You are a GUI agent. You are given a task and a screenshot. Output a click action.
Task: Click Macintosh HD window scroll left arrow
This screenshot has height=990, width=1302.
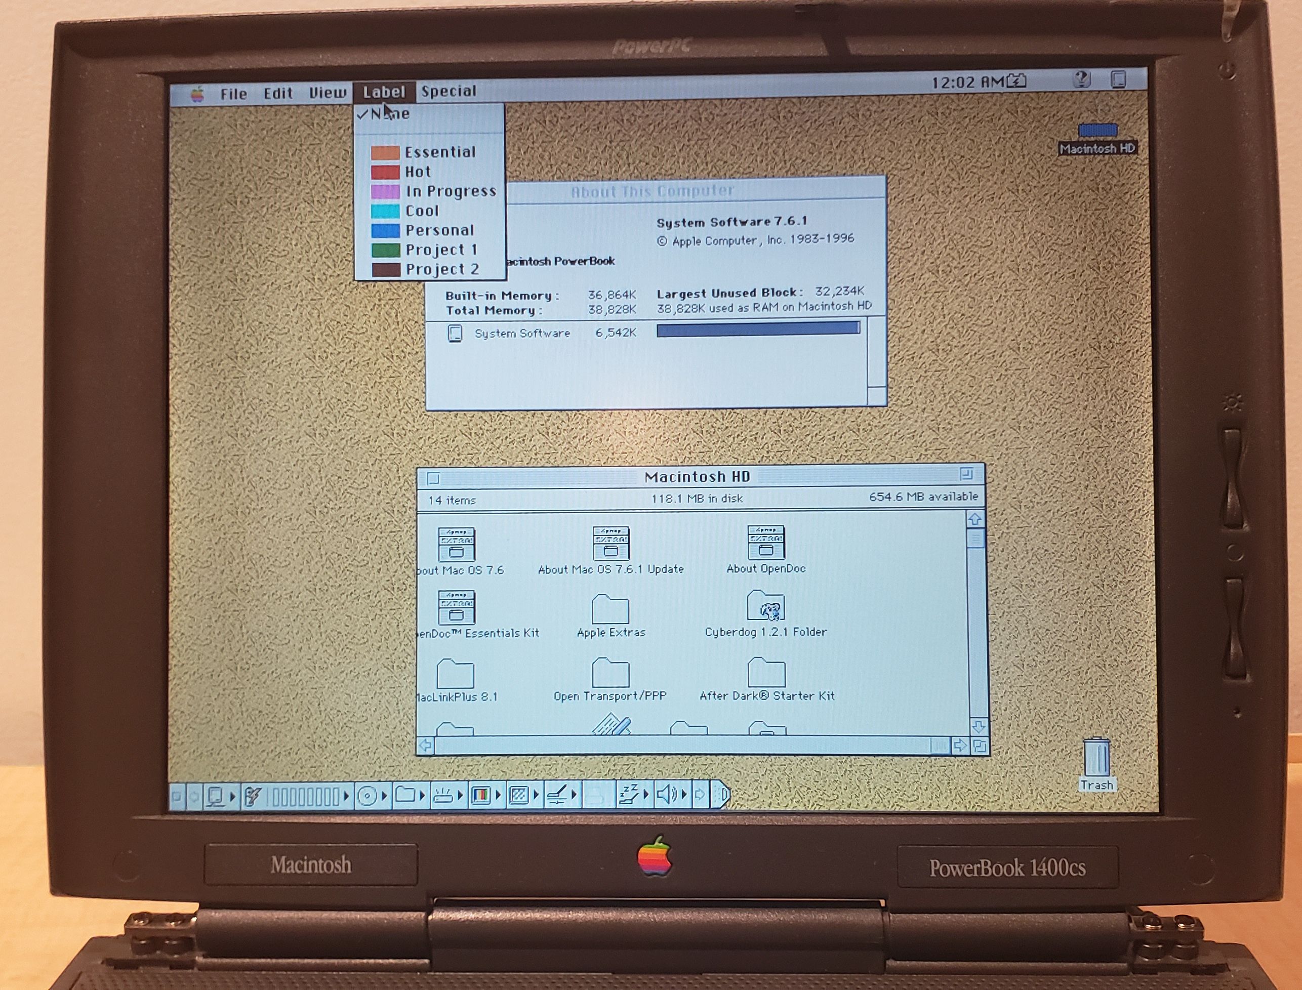[426, 746]
